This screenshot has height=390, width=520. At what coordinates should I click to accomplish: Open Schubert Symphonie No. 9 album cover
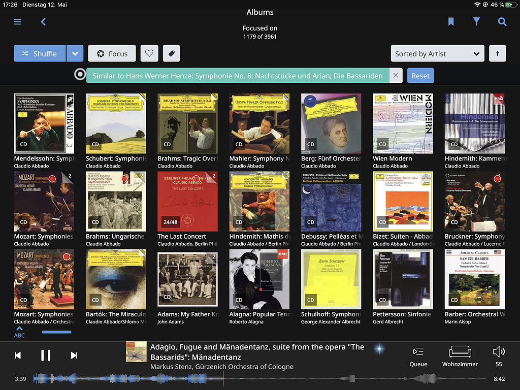[x=116, y=123]
